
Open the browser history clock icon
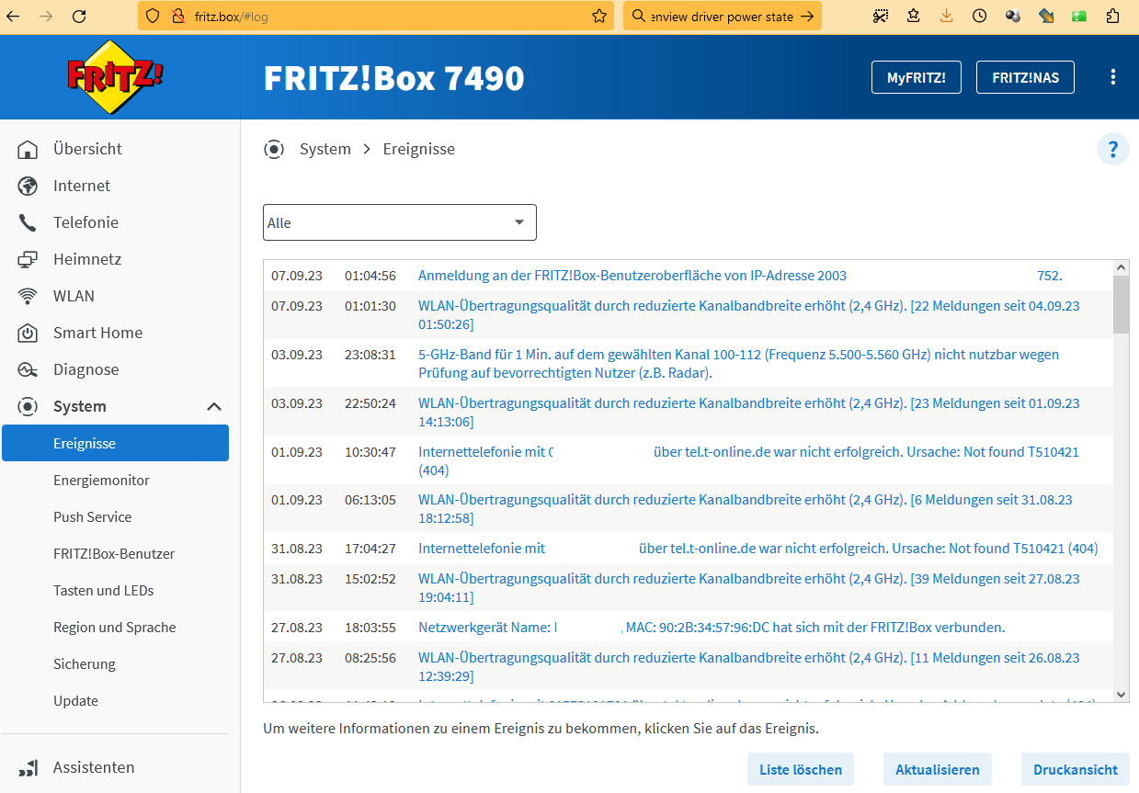pyautogui.click(x=980, y=16)
